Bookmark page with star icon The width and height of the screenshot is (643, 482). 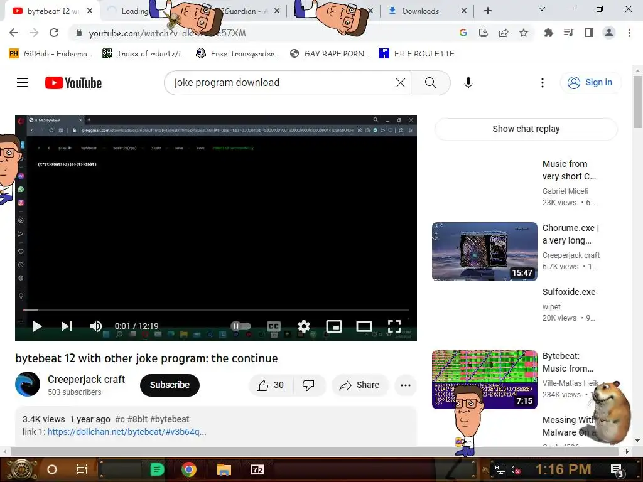(x=524, y=33)
